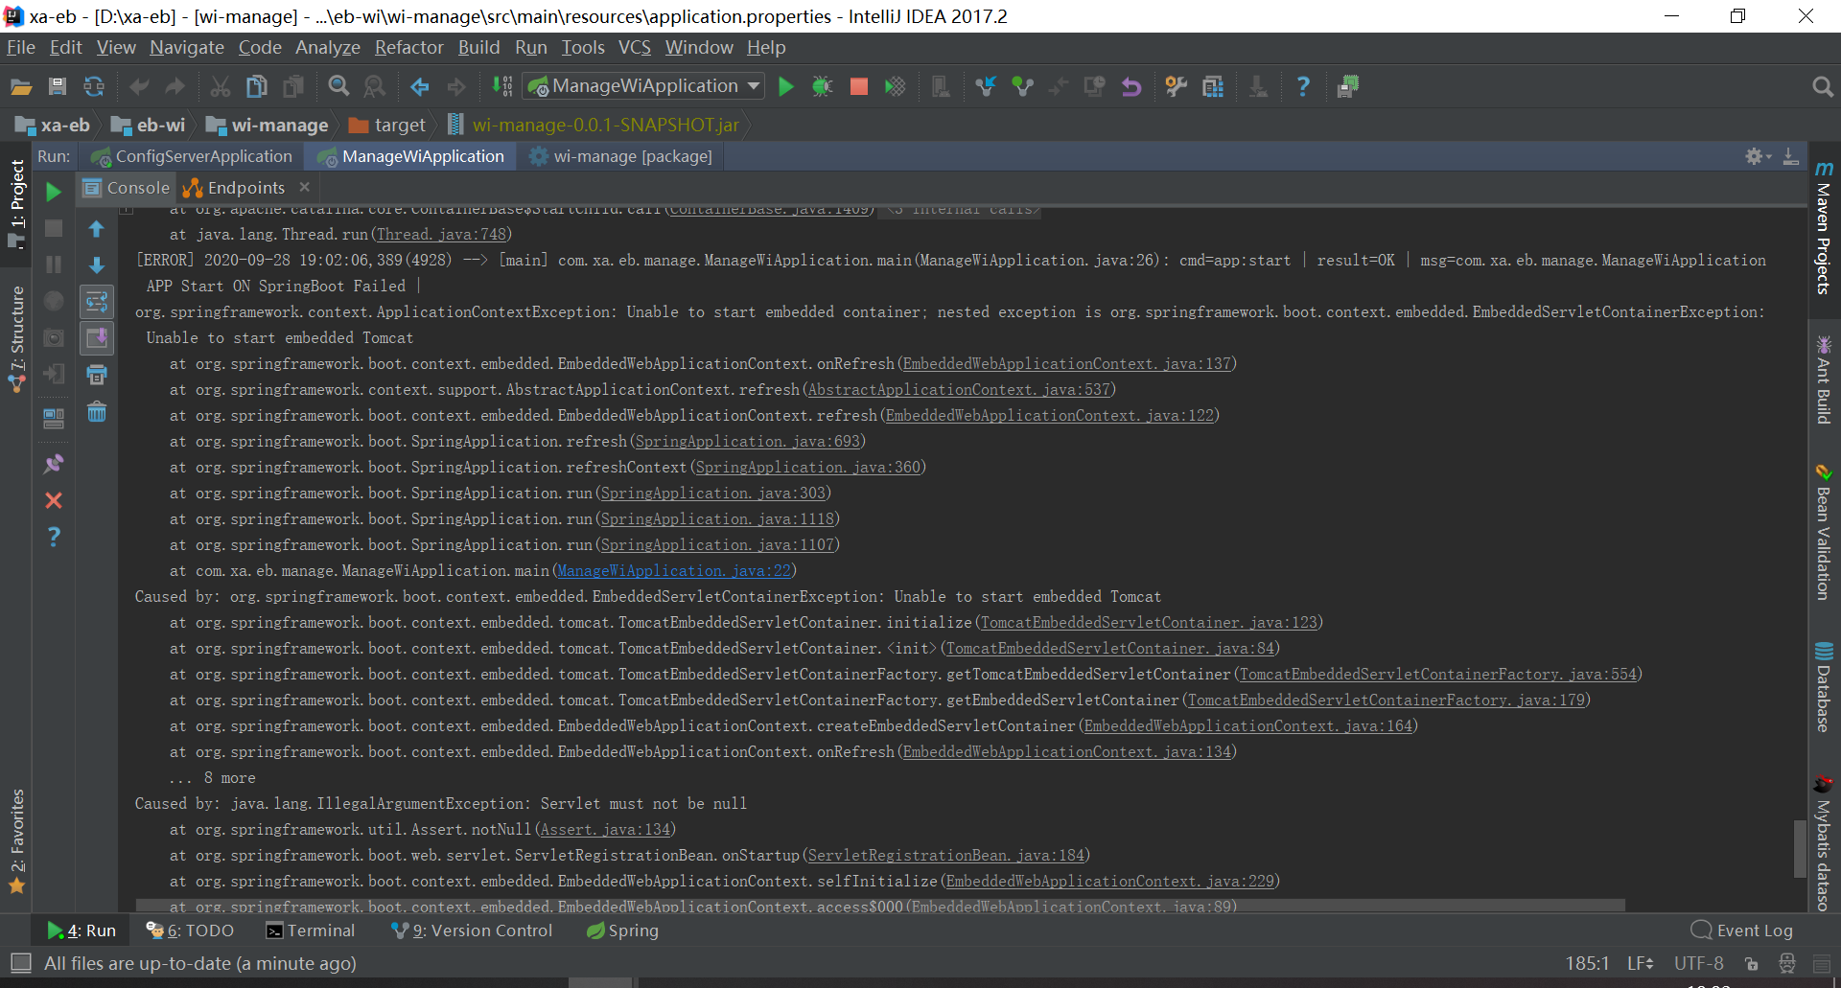The image size is (1841, 988).
Task: Hide the Run tool window with download-arrow icon
Action: click(1790, 156)
